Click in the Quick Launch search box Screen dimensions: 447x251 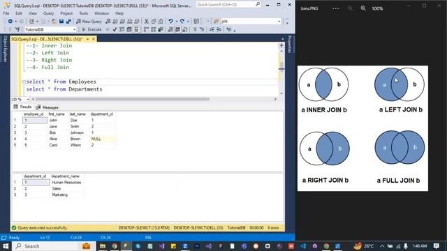tap(228, 5)
